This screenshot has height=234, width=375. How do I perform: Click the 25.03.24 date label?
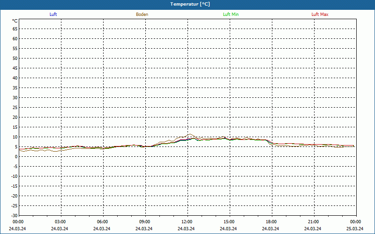coord(355,228)
